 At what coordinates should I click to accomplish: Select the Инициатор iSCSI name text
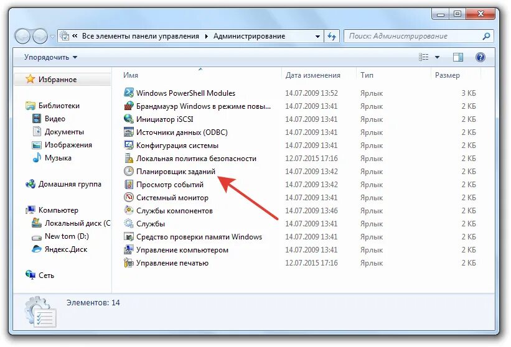tap(164, 119)
